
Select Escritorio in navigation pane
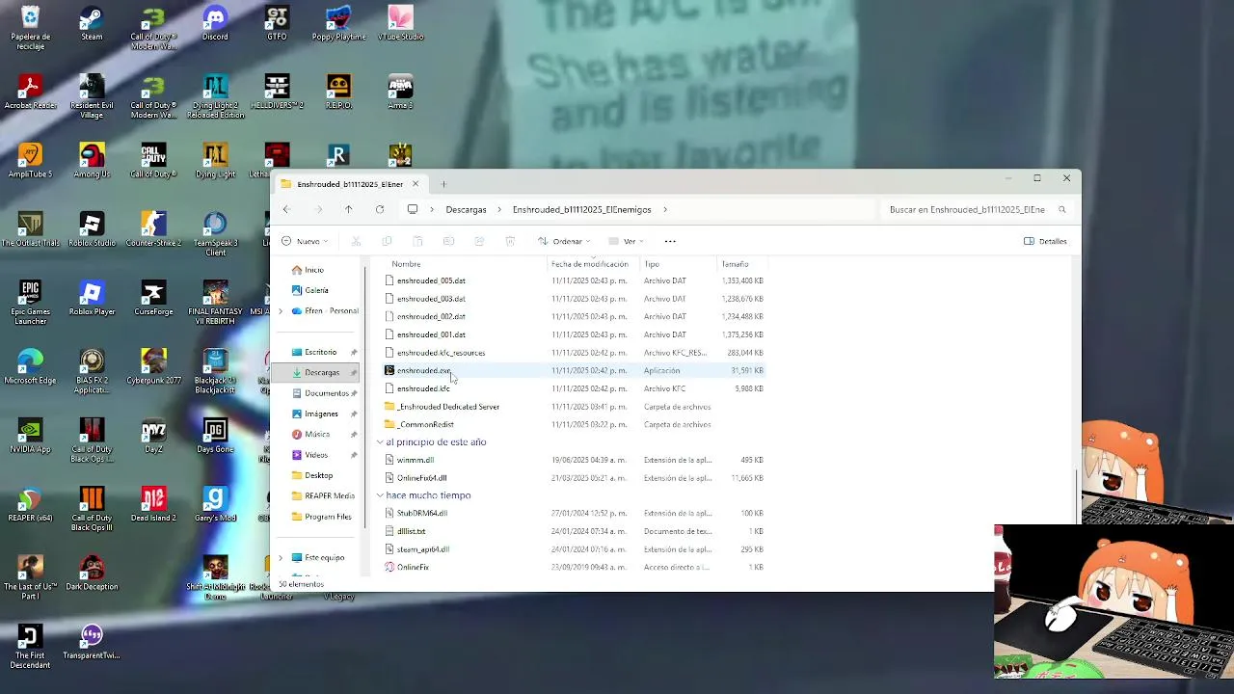[321, 352]
